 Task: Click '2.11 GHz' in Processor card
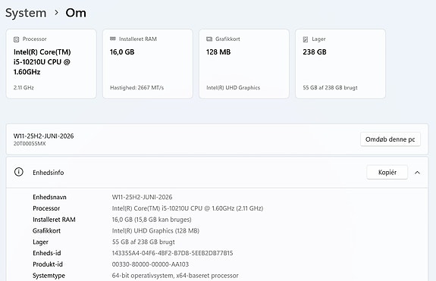coord(24,88)
